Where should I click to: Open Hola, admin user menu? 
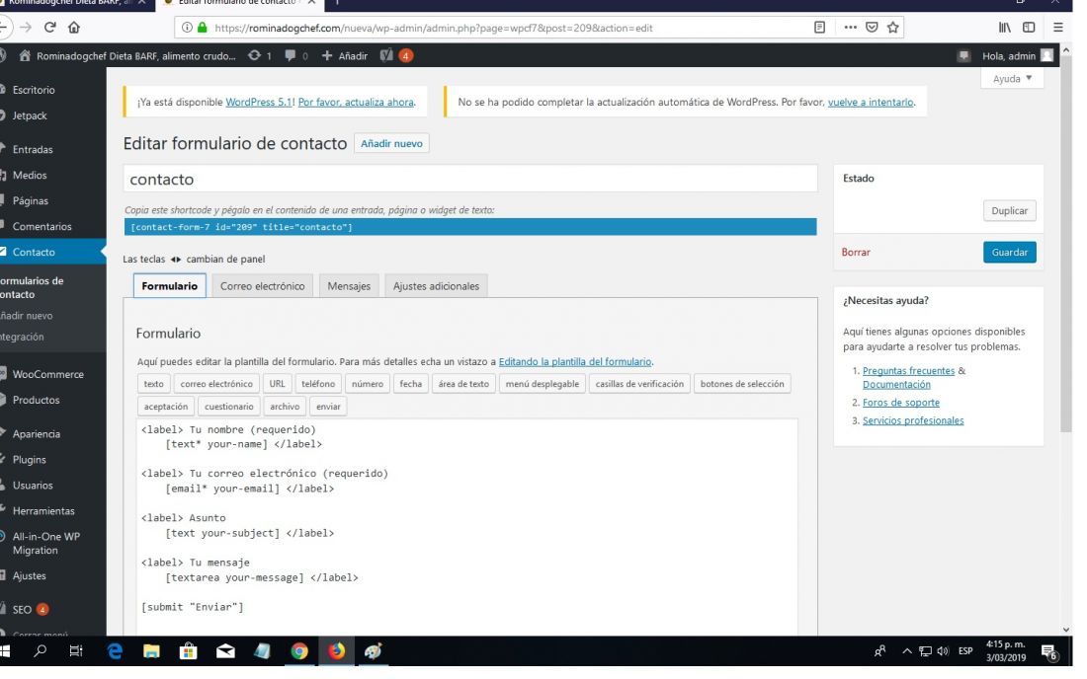[1018, 56]
